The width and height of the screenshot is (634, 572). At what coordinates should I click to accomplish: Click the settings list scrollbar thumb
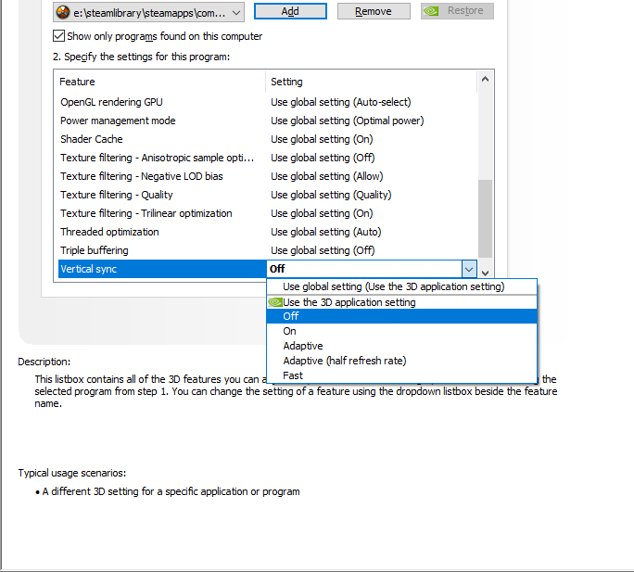coord(485,219)
